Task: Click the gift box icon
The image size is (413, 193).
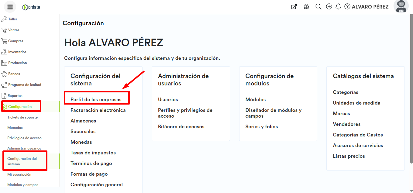Action: pyautogui.click(x=306, y=7)
